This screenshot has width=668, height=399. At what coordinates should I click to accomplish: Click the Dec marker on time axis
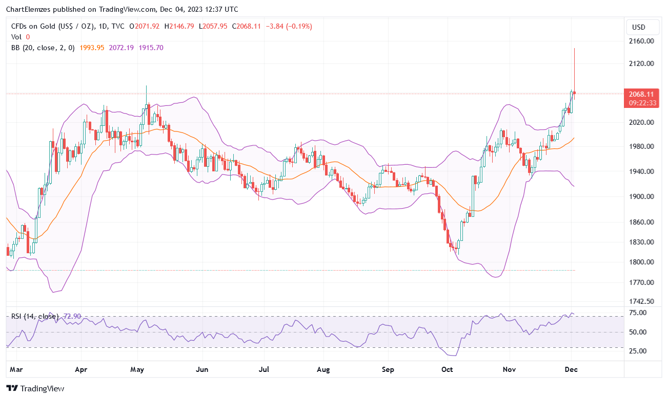(571, 369)
